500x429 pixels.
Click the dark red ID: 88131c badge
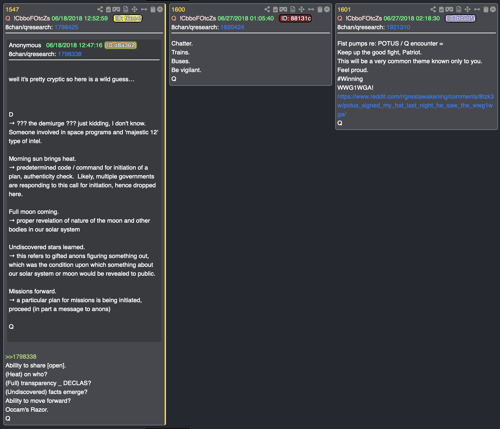point(296,18)
